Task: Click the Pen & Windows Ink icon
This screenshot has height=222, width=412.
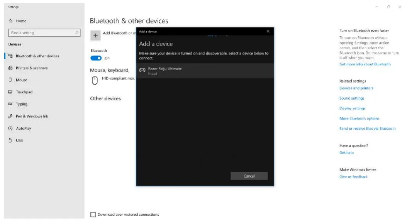Action: click(10, 116)
